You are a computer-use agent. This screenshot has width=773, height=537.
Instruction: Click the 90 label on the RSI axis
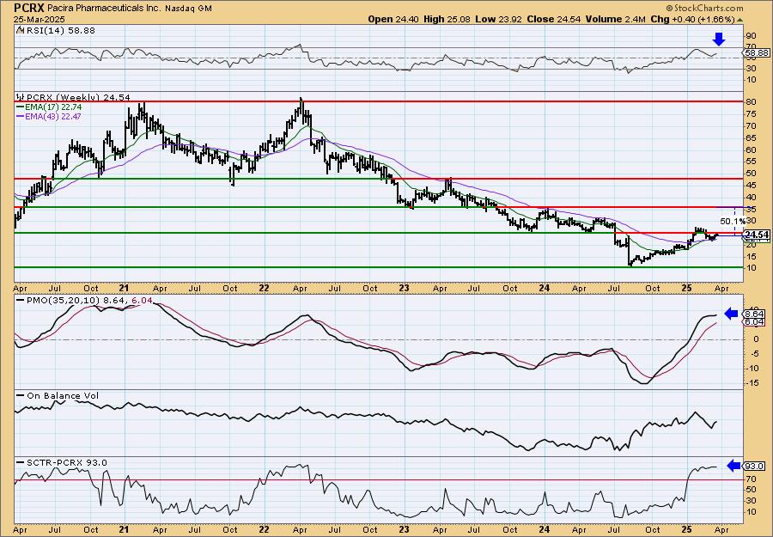752,35
